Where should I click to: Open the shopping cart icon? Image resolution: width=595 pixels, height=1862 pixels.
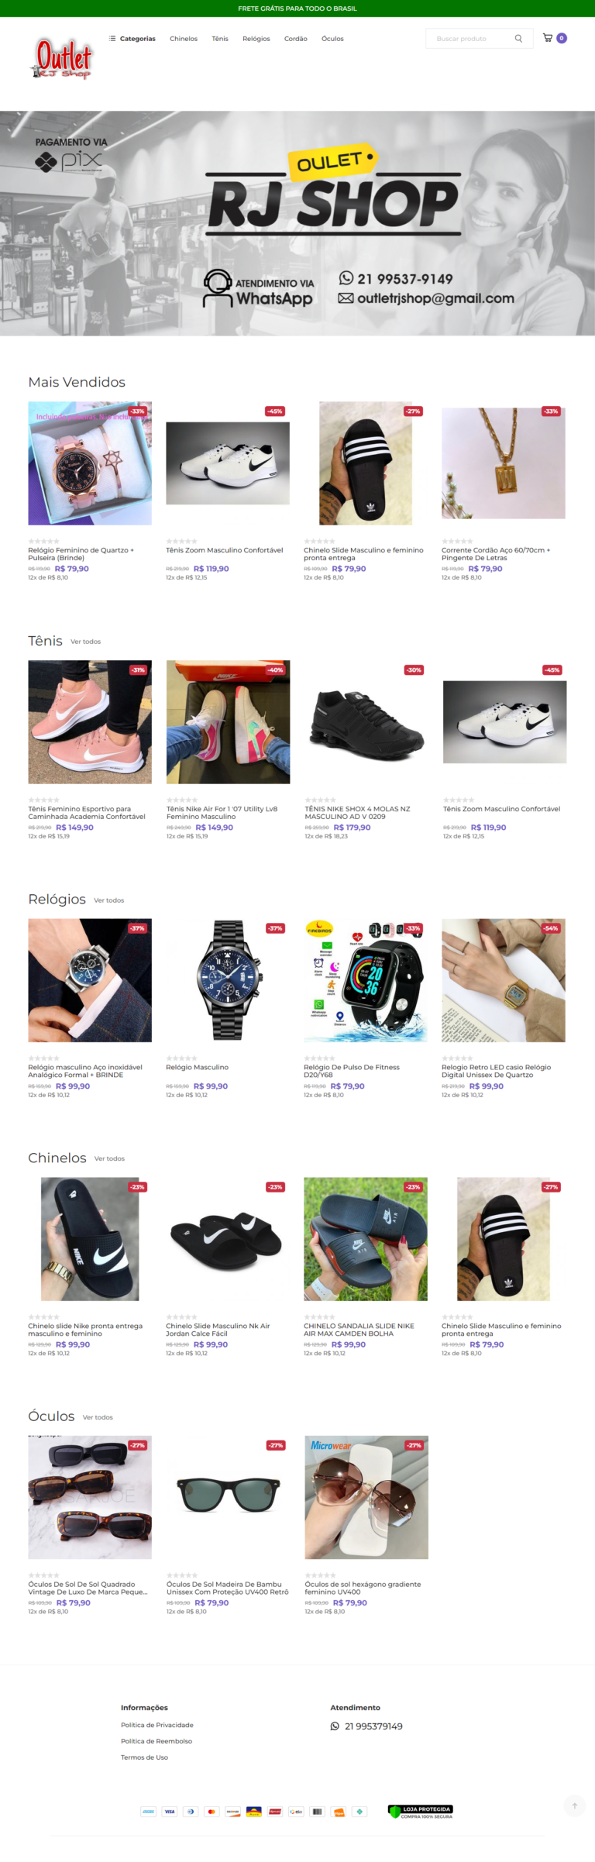point(548,38)
